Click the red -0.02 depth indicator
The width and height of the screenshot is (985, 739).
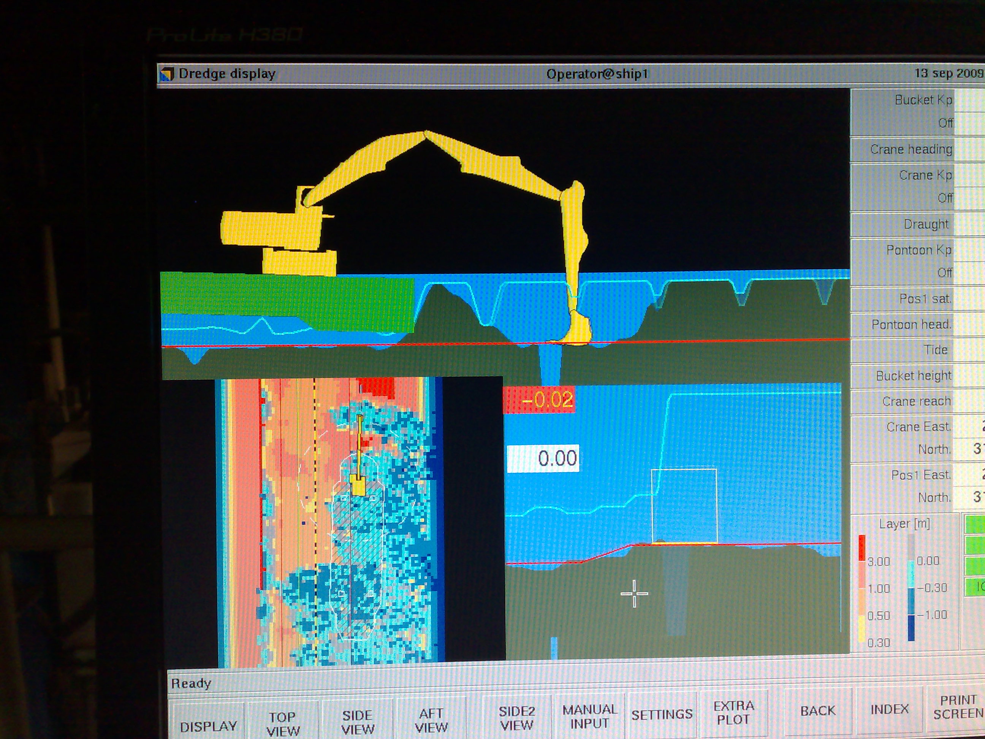coord(539,400)
